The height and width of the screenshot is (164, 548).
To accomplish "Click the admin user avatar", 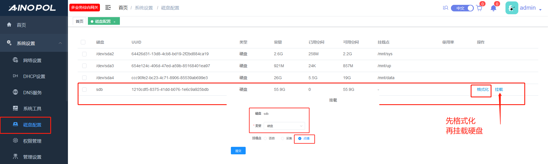I will (x=511, y=8).
